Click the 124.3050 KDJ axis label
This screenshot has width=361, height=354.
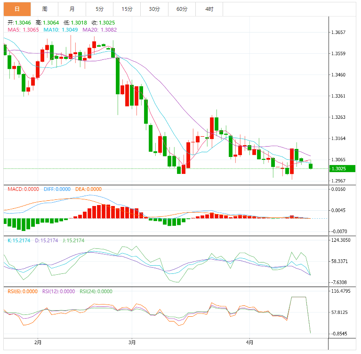[x=341, y=240]
